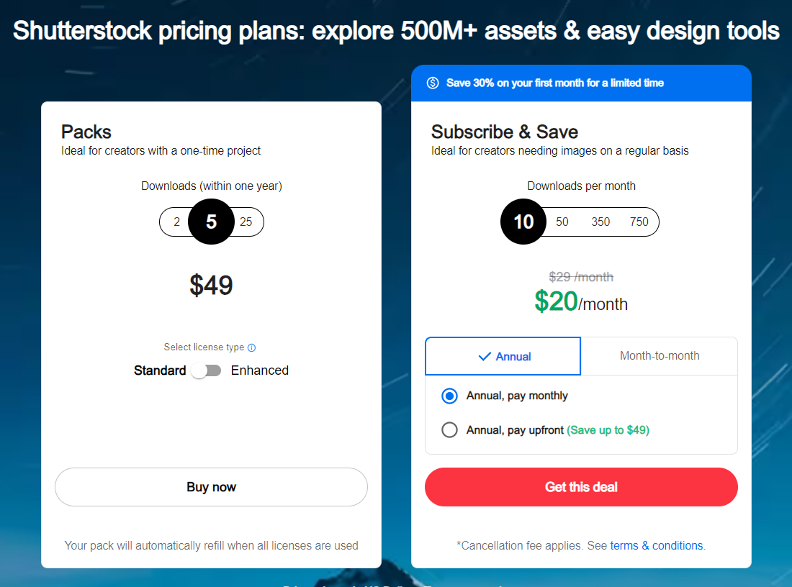Toggle Standard to Enhanced license switch
The width and height of the screenshot is (792, 587).
click(x=206, y=370)
